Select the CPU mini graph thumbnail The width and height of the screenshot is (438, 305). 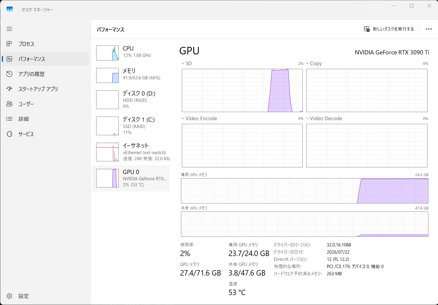pos(107,53)
